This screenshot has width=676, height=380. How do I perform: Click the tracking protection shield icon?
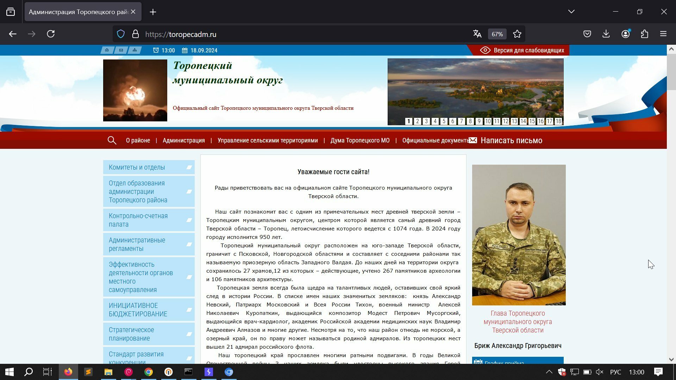click(x=121, y=34)
